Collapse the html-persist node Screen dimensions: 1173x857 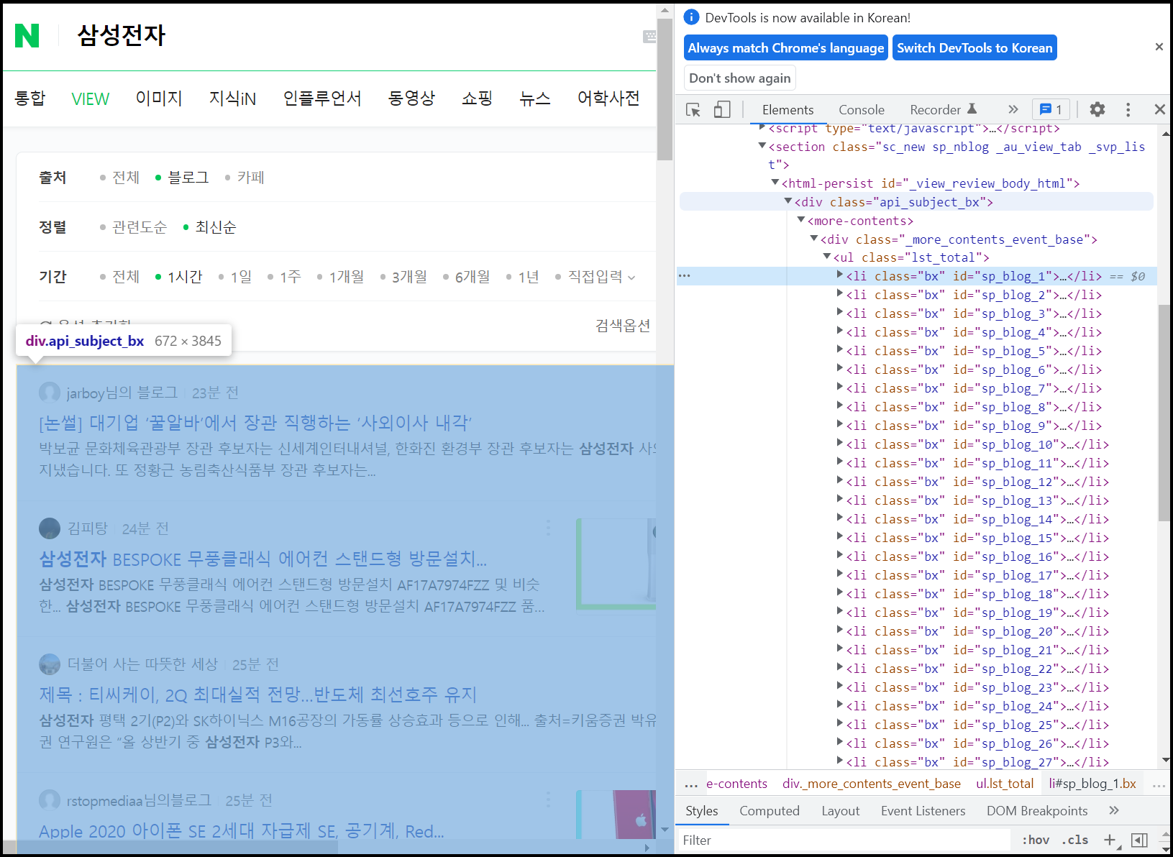point(775,183)
